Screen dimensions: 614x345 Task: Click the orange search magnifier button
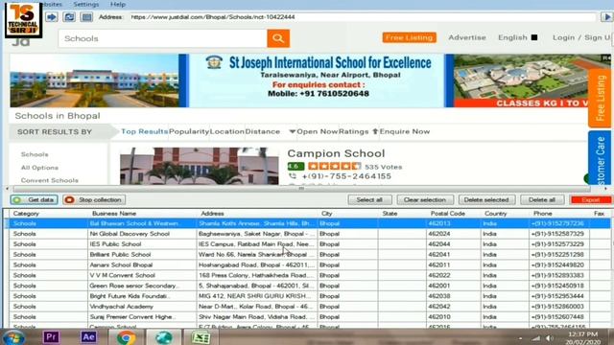[x=278, y=38]
